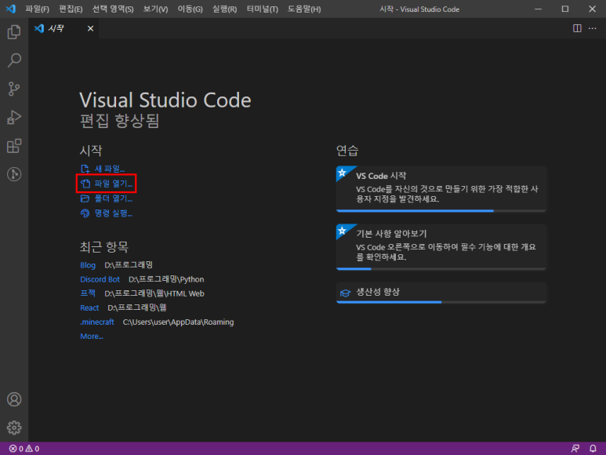Maximize the Visual Studio Code window
Screen dimensions: 606x455
(x=565, y=9)
